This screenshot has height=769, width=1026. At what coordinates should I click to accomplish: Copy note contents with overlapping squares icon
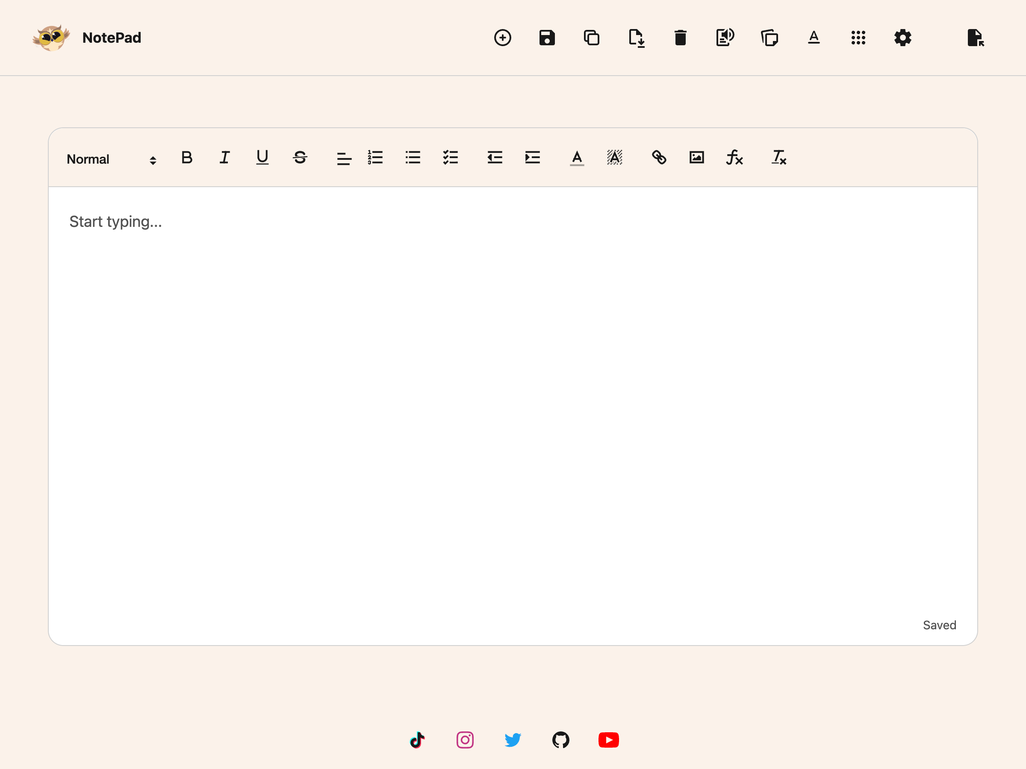coord(591,38)
